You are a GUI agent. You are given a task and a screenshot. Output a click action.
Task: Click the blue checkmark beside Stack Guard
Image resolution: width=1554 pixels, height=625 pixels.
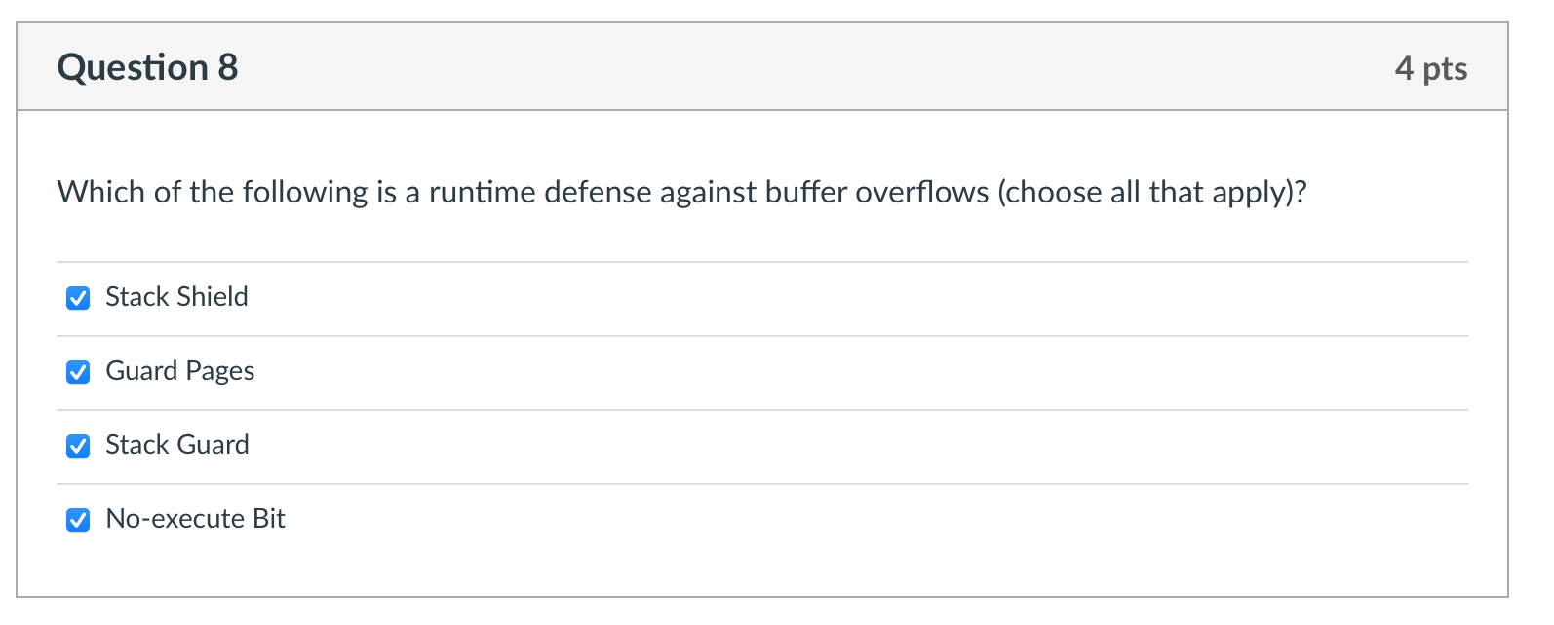[78, 445]
